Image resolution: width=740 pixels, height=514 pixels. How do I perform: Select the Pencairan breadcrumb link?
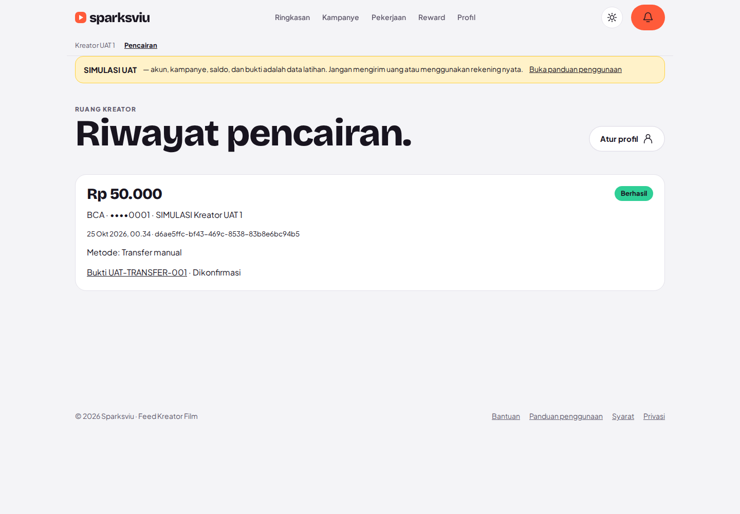tap(141, 45)
